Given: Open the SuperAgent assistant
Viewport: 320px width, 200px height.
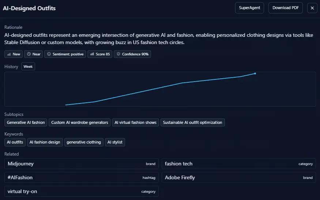Looking at the screenshot, I should 249,8.
